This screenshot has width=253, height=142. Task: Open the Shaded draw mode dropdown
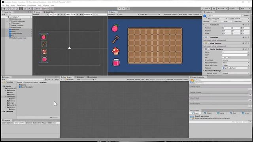tap(40, 15)
